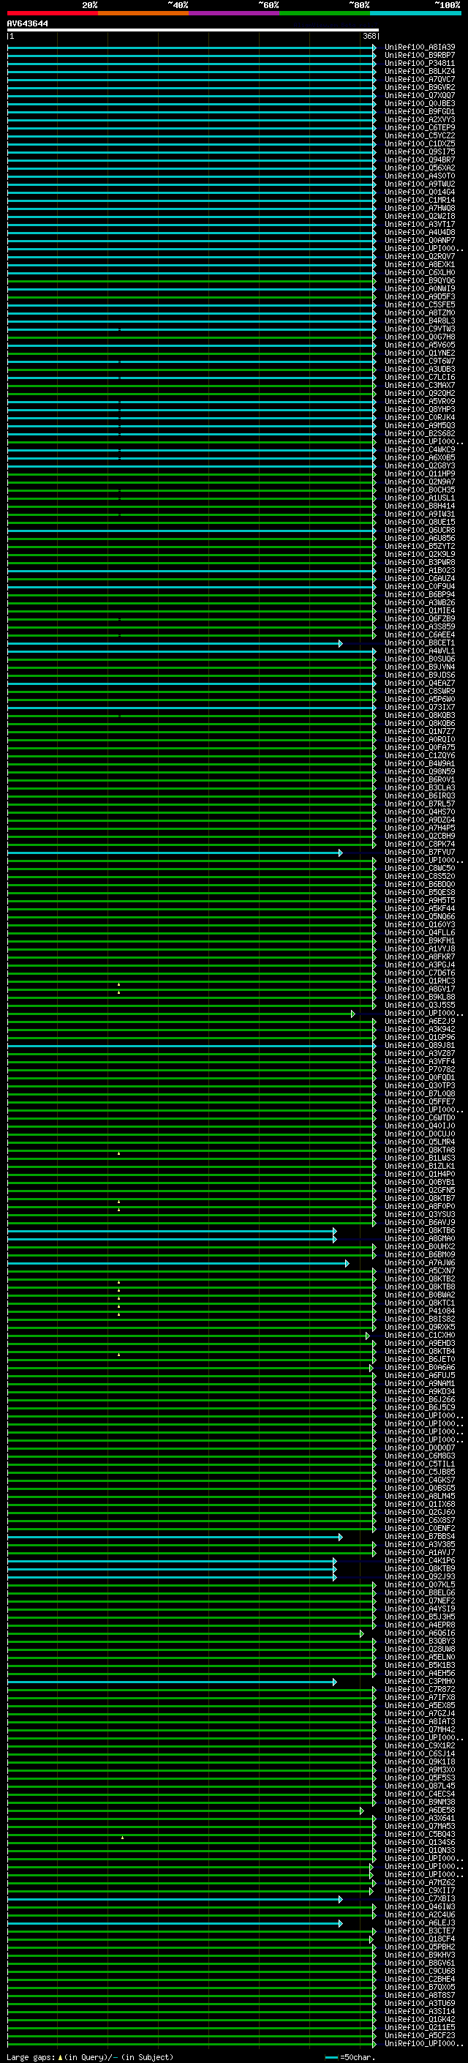Select hit label UniRef100_Q1IX68
The image size is (468, 2063).
click(420, 1505)
